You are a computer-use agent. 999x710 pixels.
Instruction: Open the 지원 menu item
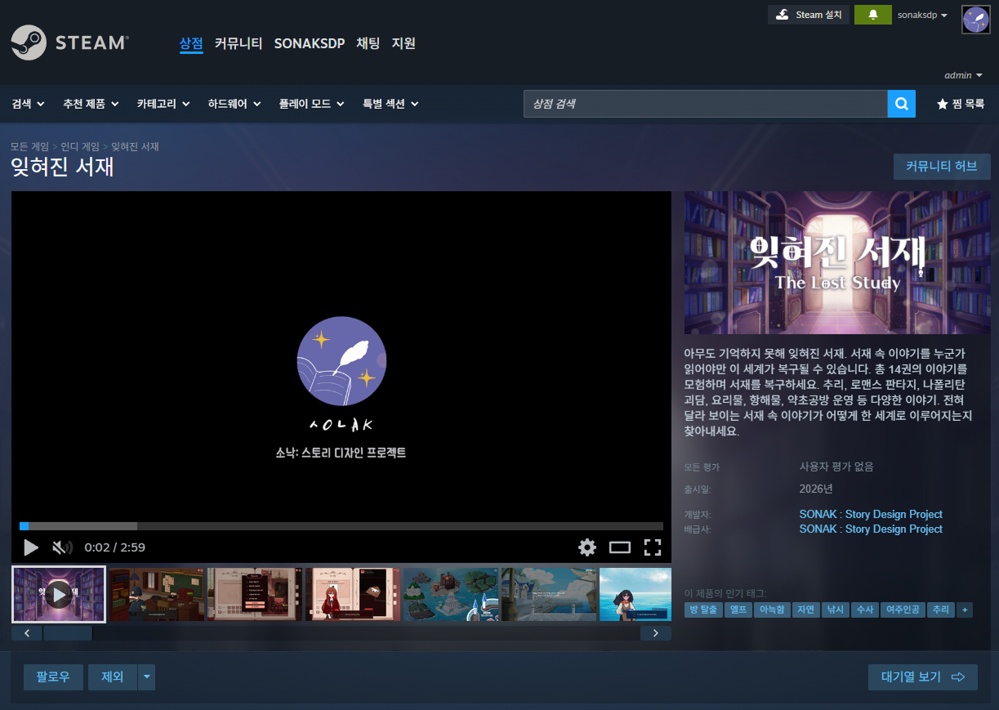(404, 43)
